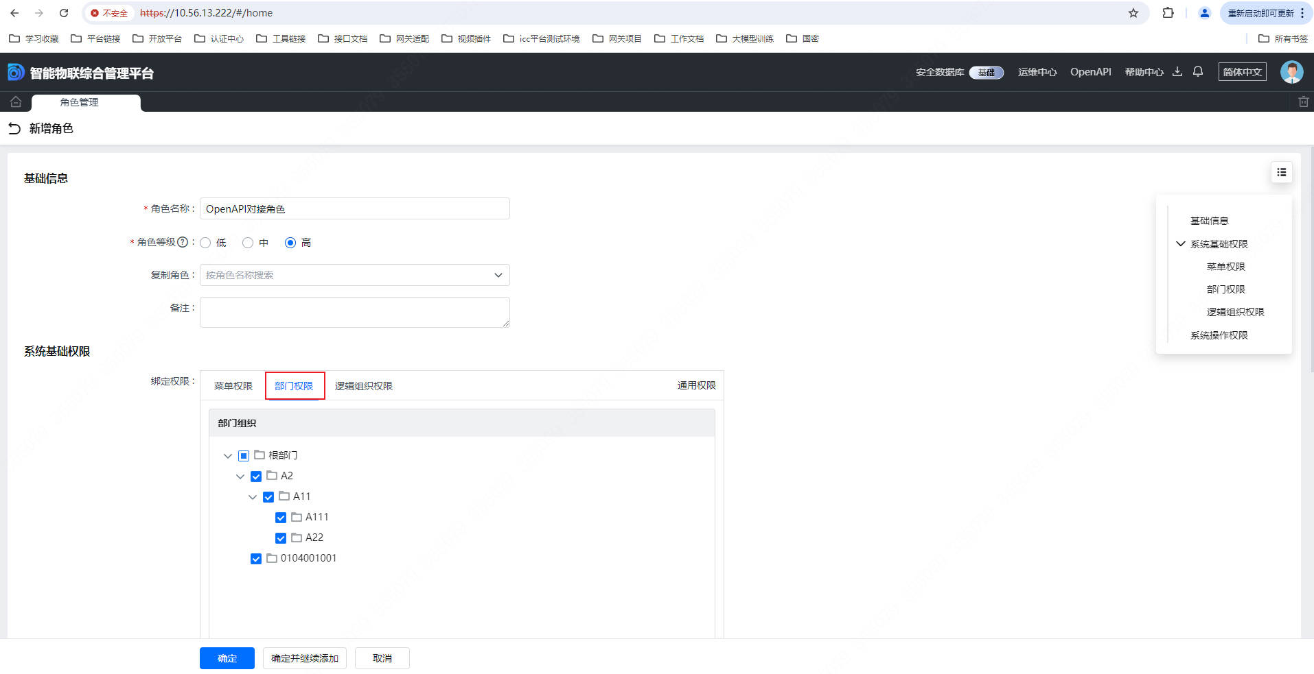Screen dimensions: 1314x674
Task: Select the 中 role level radio
Action: click(248, 243)
